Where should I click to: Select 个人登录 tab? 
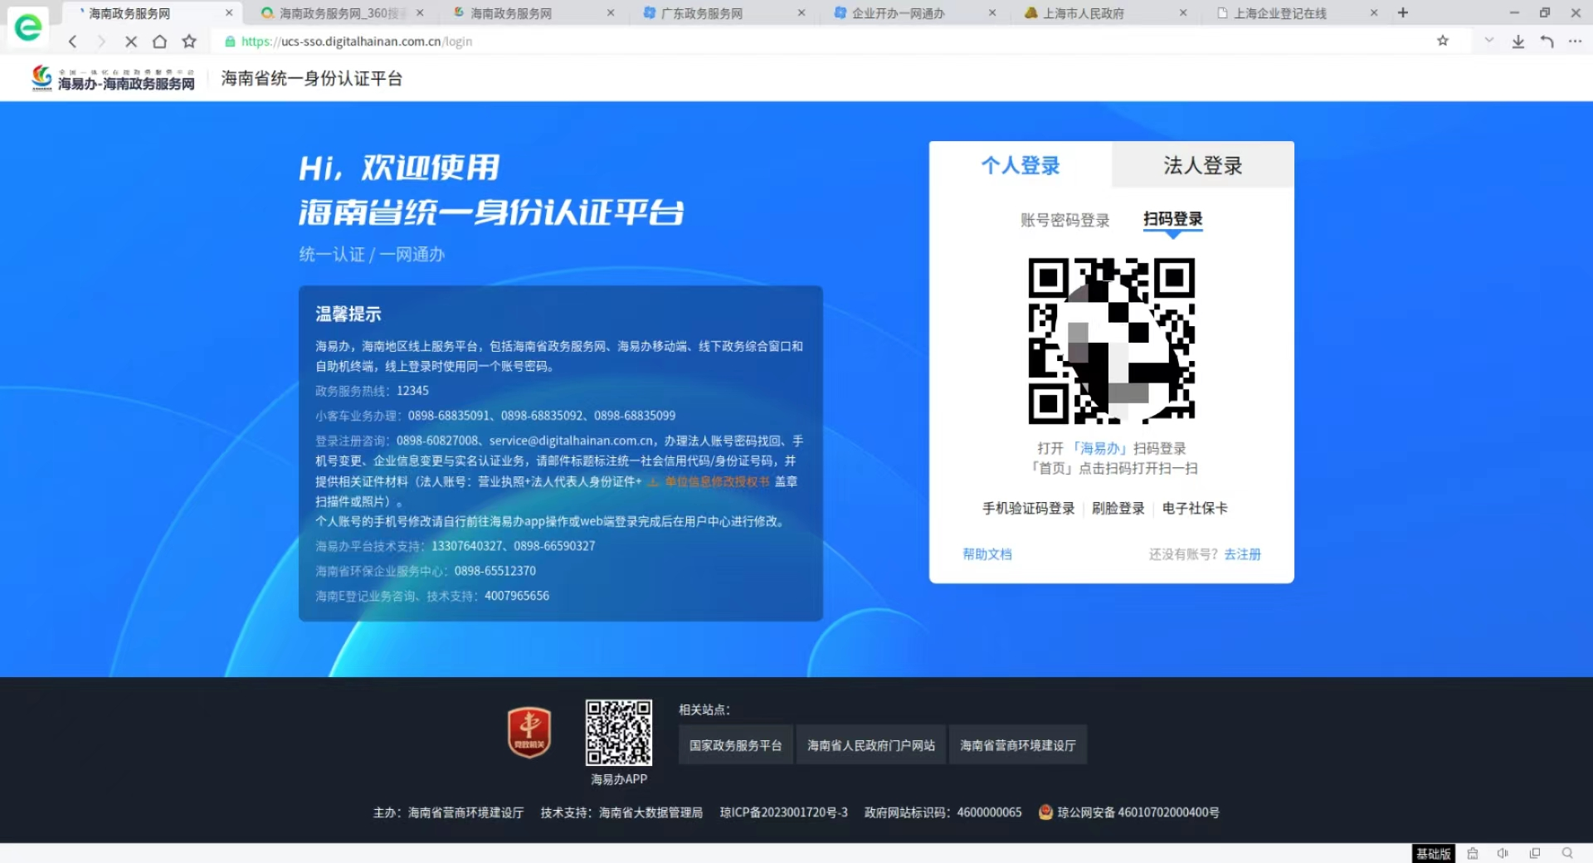(x=1020, y=165)
